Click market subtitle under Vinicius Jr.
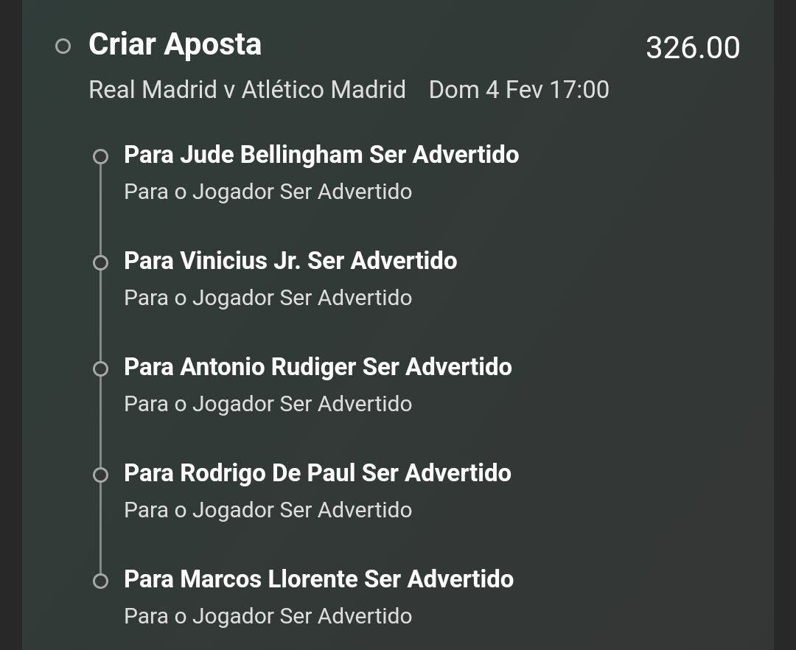 268,298
